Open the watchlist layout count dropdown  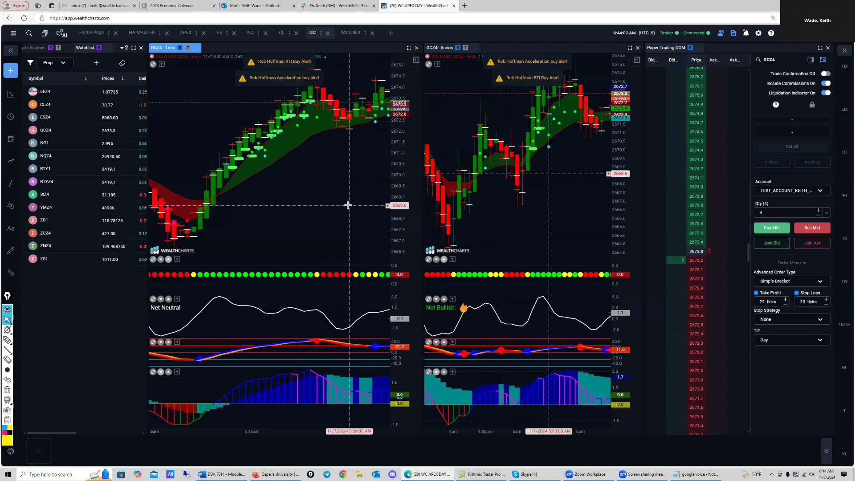(x=124, y=48)
